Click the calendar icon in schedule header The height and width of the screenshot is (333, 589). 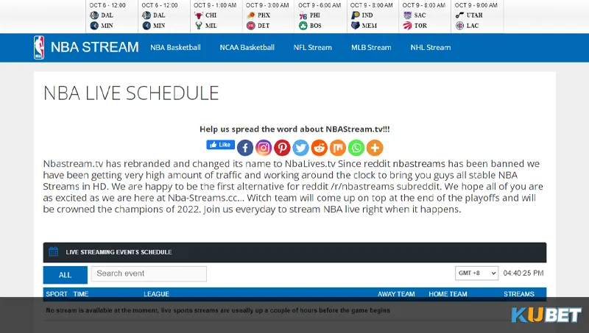click(53, 251)
